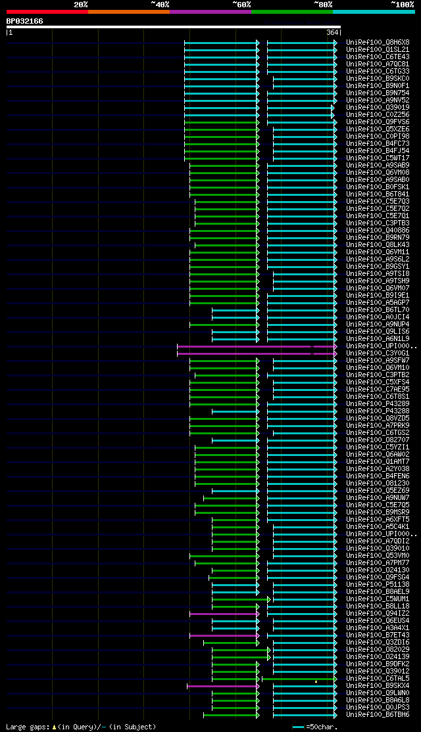The image size is (421, 732).
Task: Click UniRef100_Q40886 hit name
Action: tap(378, 231)
